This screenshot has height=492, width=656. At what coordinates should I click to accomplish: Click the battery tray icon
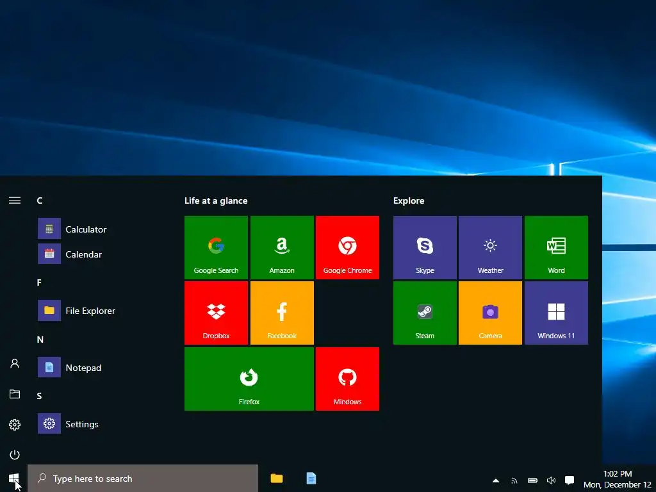coord(532,480)
